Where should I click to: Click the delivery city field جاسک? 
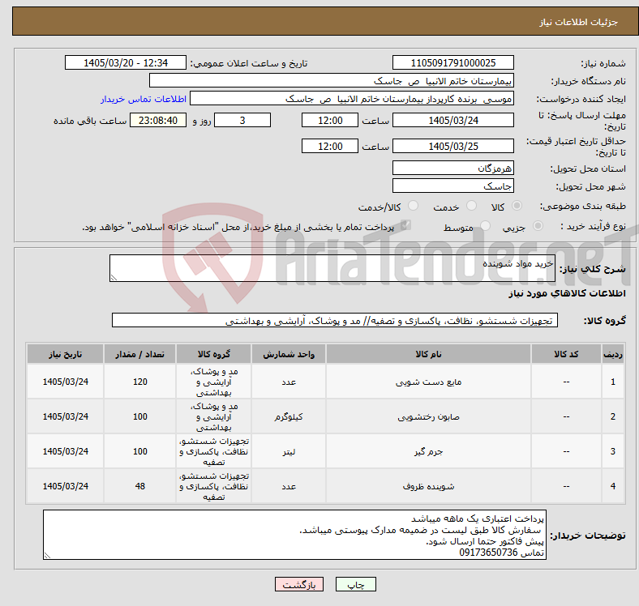[452, 186]
